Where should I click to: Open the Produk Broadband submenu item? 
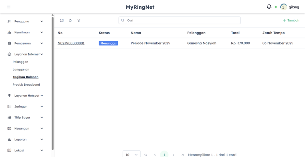click(26, 85)
